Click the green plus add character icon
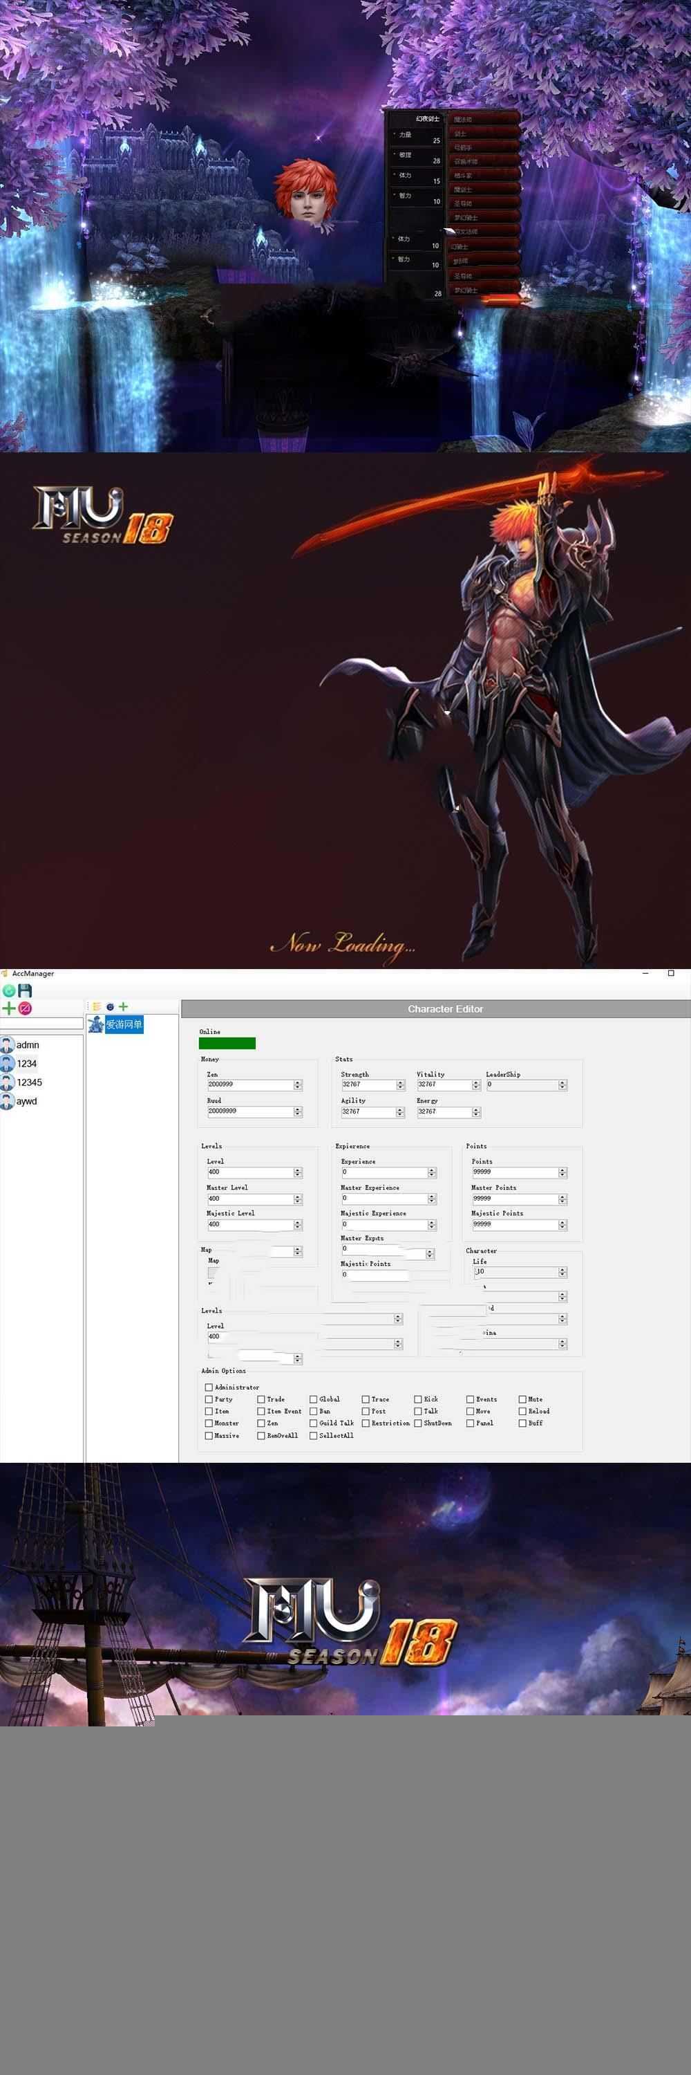This screenshot has height=2075, width=691. point(123,1007)
